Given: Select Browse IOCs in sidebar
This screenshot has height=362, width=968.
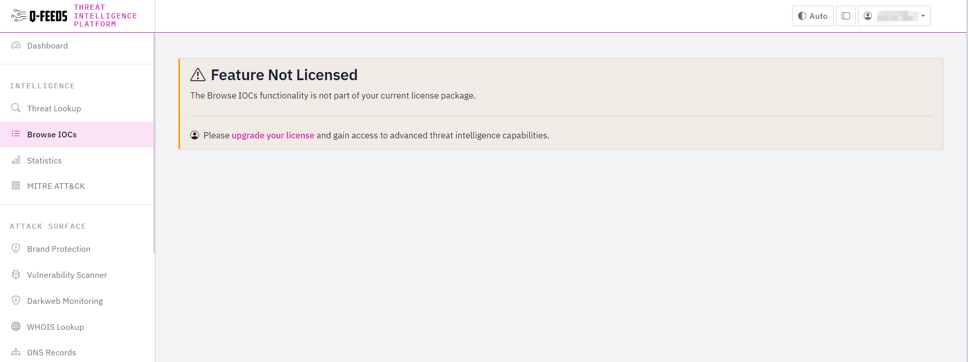Looking at the screenshot, I should click(77, 134).
